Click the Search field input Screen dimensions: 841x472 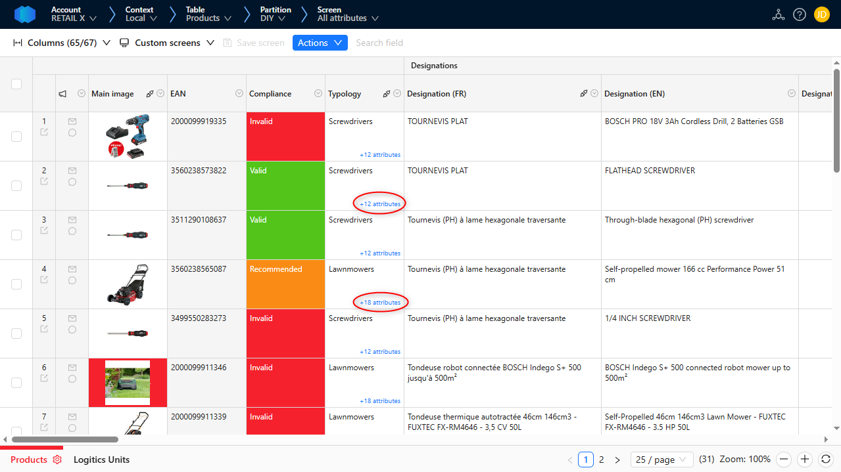[379, 43]
